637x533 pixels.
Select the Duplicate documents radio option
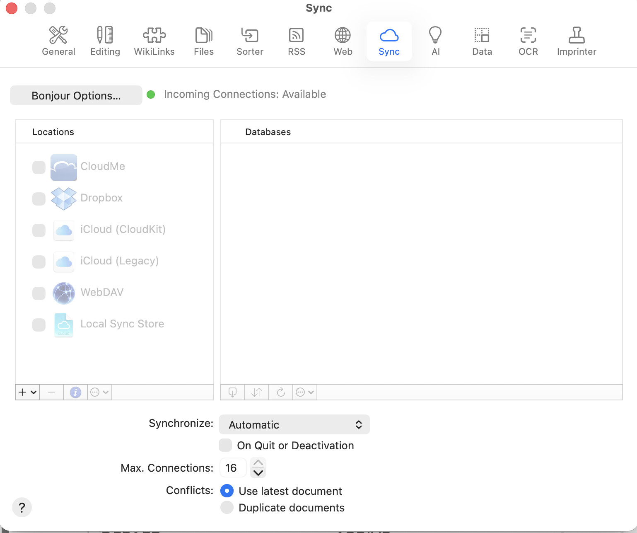point(227,507)
